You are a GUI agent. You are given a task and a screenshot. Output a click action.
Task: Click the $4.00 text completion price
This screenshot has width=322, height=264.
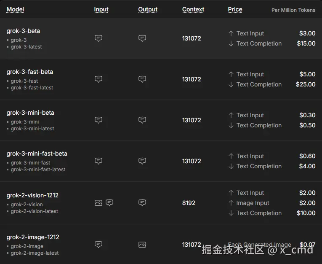coord(307,166)
